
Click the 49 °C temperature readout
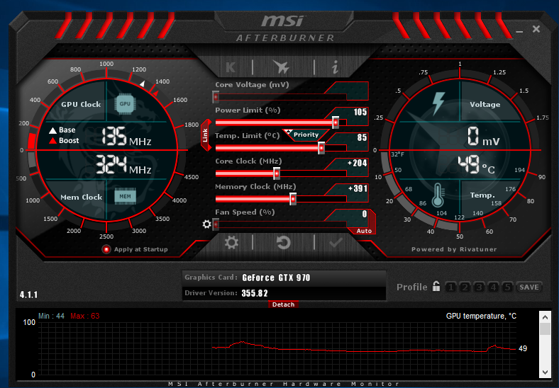pyautogui.click(x=476, y=165)
